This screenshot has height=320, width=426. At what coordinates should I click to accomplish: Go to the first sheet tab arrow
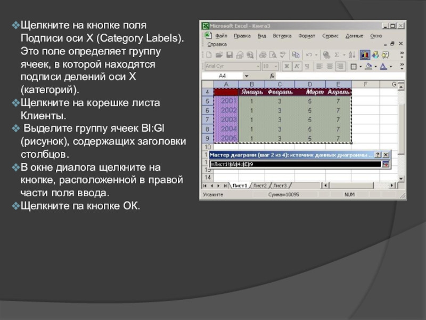pos(205,186)
